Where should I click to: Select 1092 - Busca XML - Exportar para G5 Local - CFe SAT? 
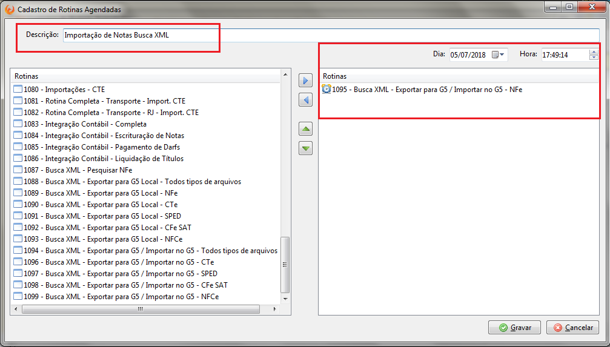pyautogui.click(x=107, y=228)
